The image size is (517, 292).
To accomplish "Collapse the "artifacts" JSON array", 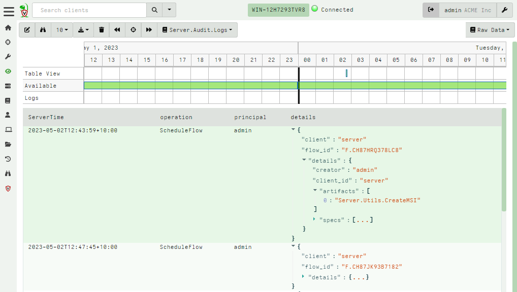I will pyautogui.click(x=315, y=190).
